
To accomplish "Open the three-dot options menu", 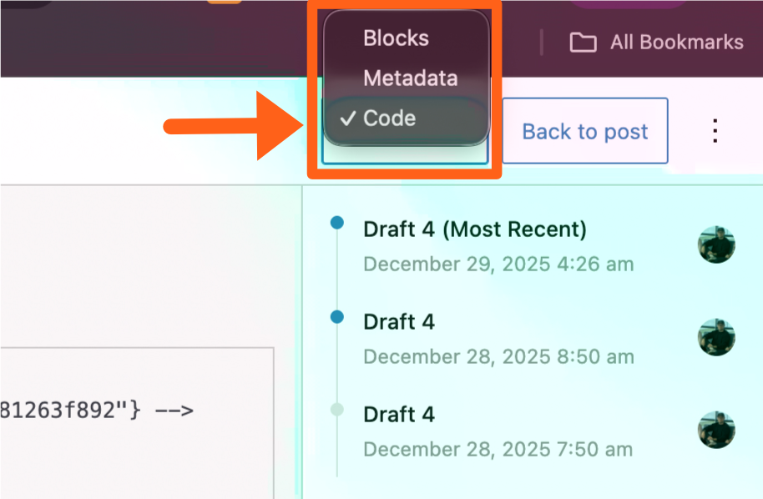I will 715,131.
